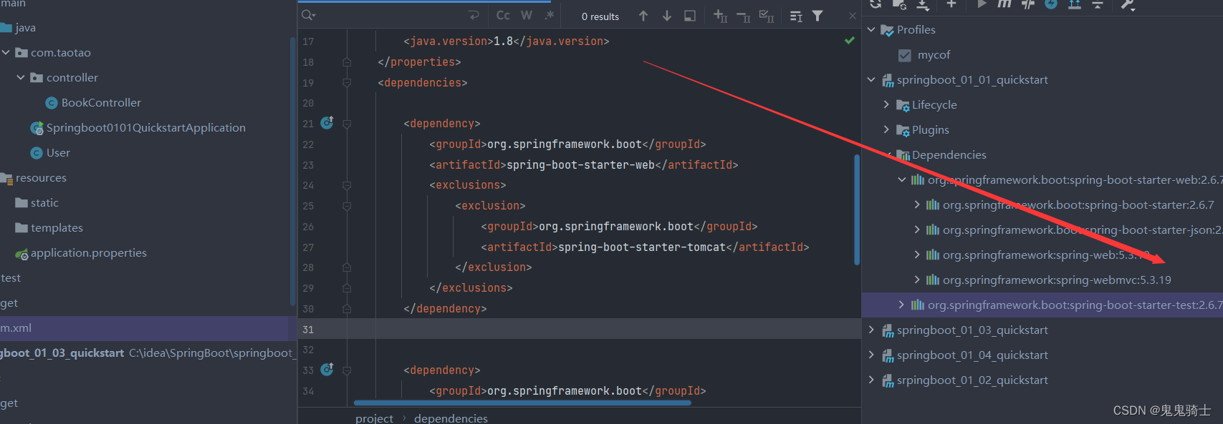Open results in Find window icon

tap(690, 16)
